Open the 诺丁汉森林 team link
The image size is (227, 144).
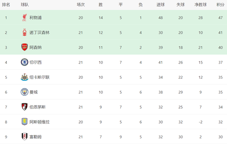click(39, 32)
